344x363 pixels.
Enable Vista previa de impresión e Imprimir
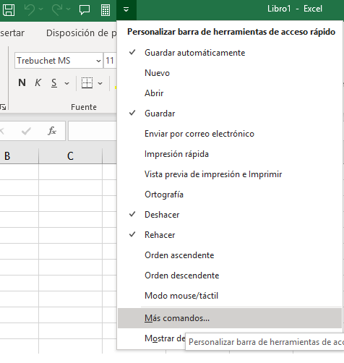[230, 174]
